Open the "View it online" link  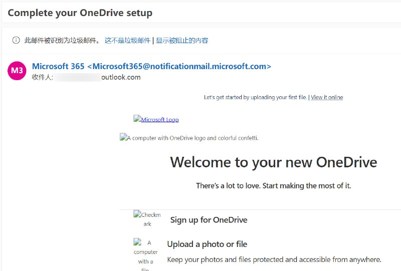[x=327, y=97]
